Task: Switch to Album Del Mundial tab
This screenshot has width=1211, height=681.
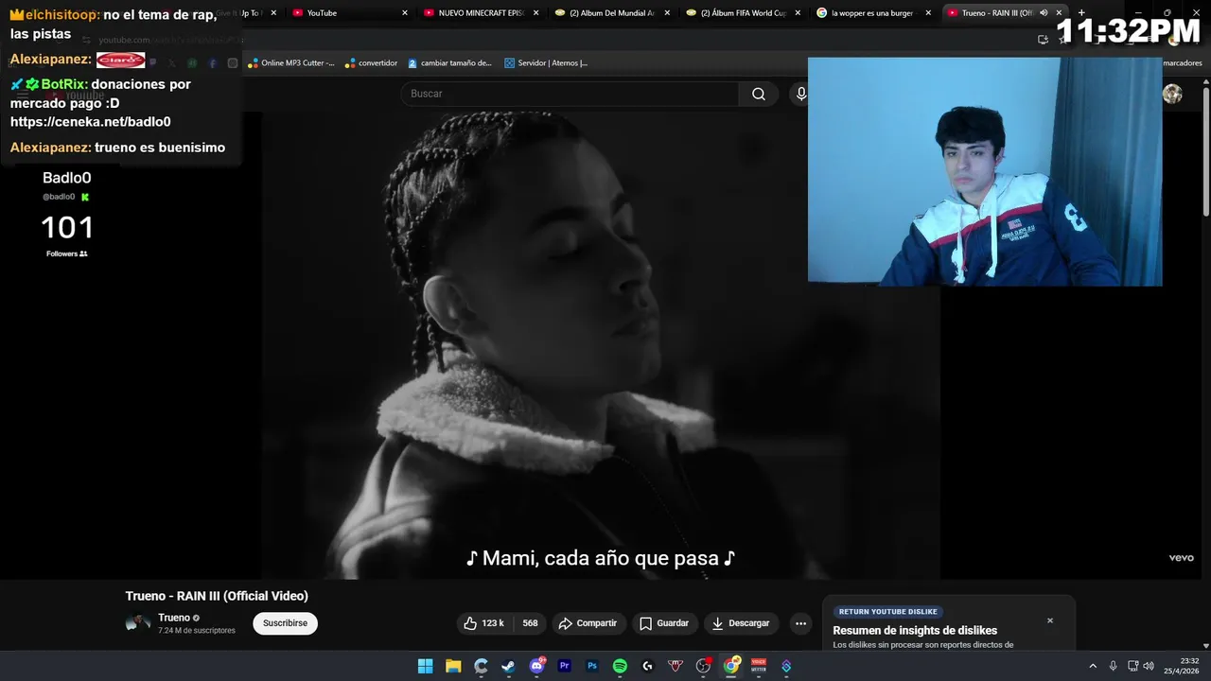Action: point(612,13)
